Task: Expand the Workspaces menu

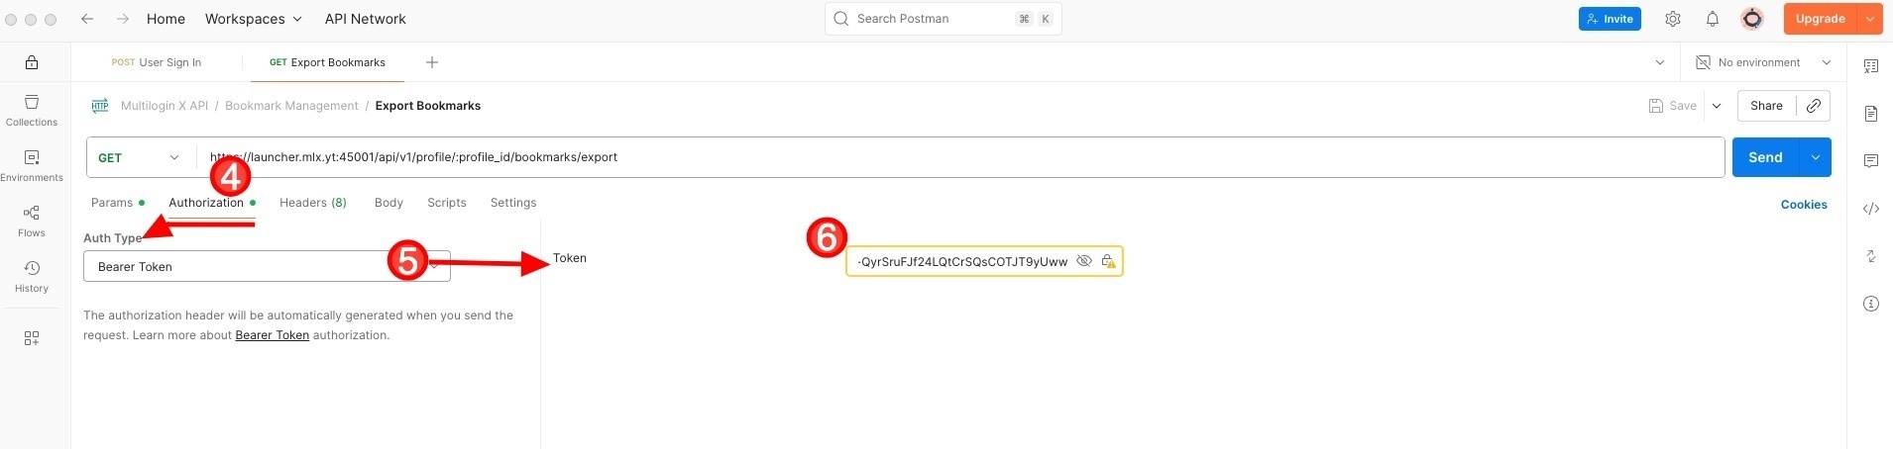Action: [253, 19]
